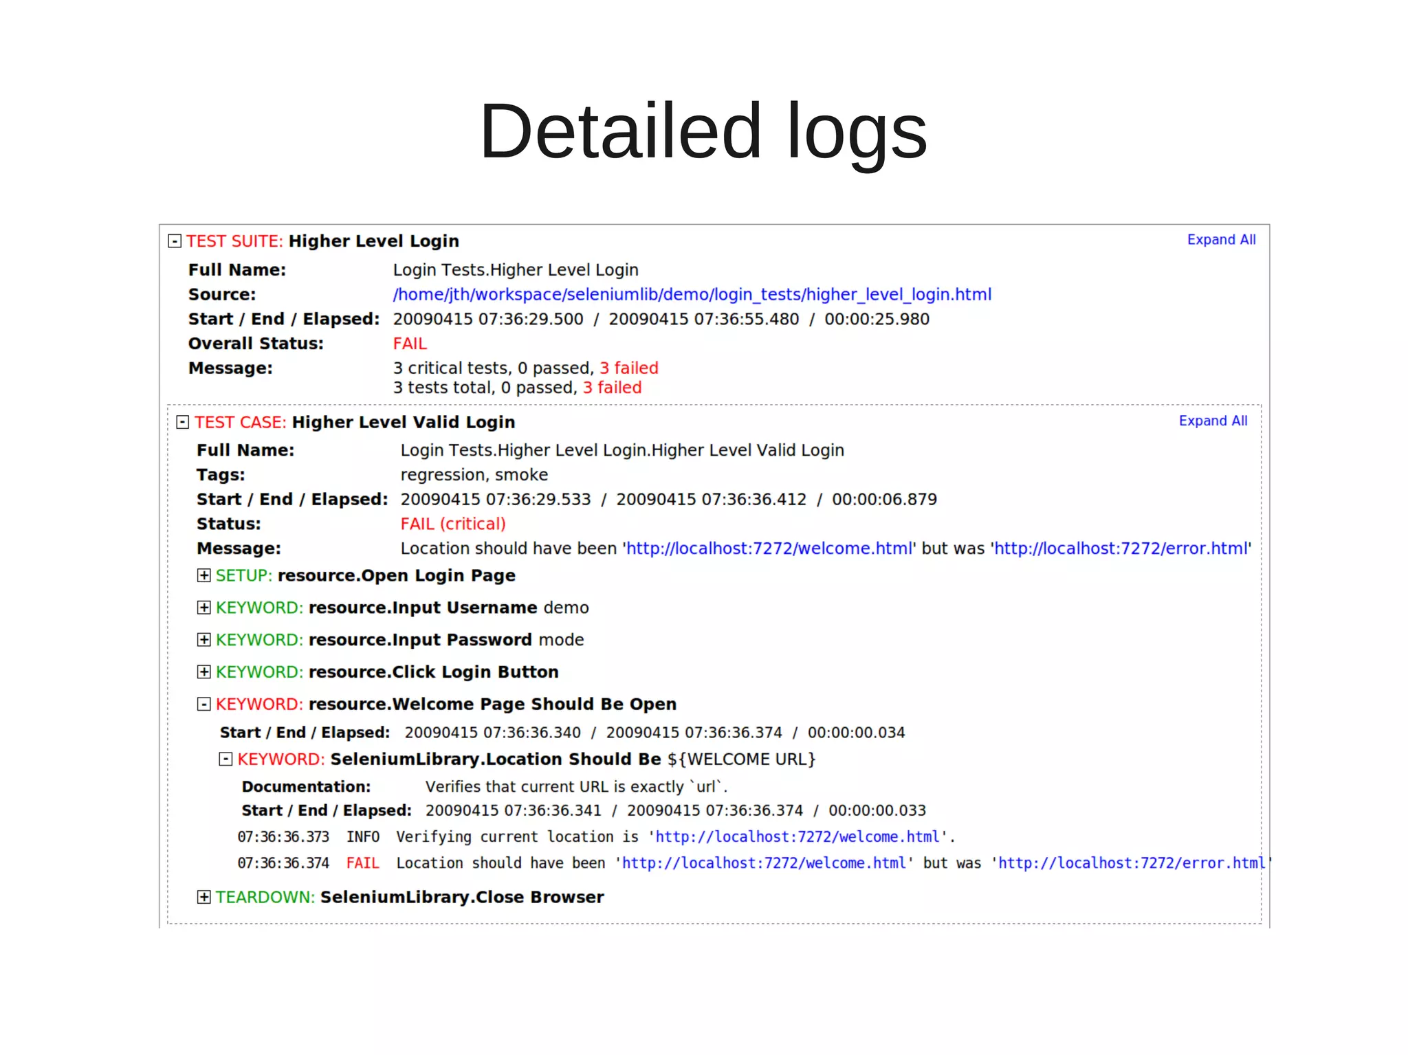This screenshot has height=1055, width=1408.
Task: Click the elapsed time 00:00:00.034
Action: coord(856,733)
